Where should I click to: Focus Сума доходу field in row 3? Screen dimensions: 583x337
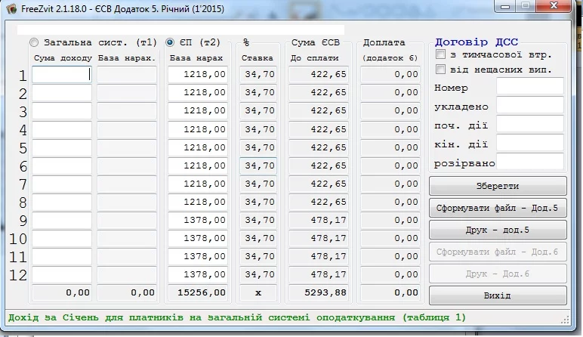62,111
